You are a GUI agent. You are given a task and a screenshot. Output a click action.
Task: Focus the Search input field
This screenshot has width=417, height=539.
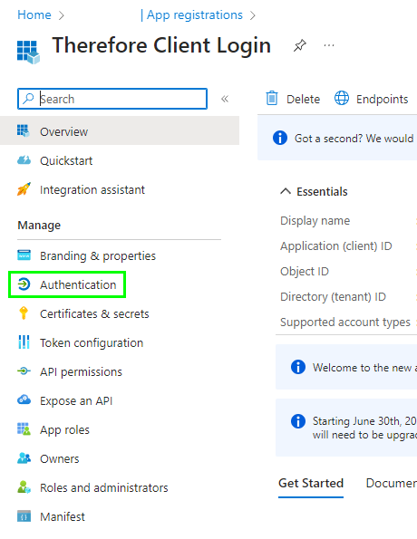click(112, 99)
